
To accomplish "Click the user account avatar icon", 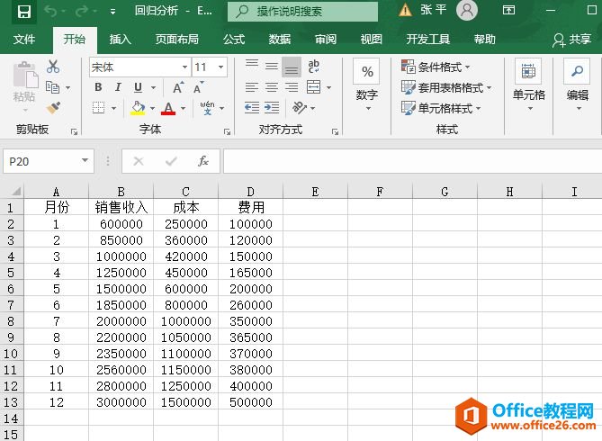I will (x=467, y=11).
